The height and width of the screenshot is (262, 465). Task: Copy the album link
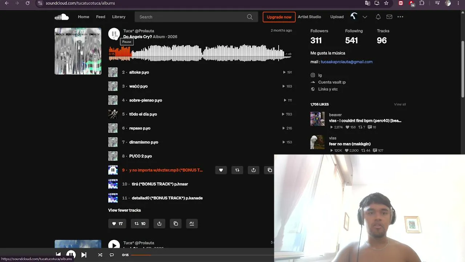pyautogui.click(x=176, y=223)
